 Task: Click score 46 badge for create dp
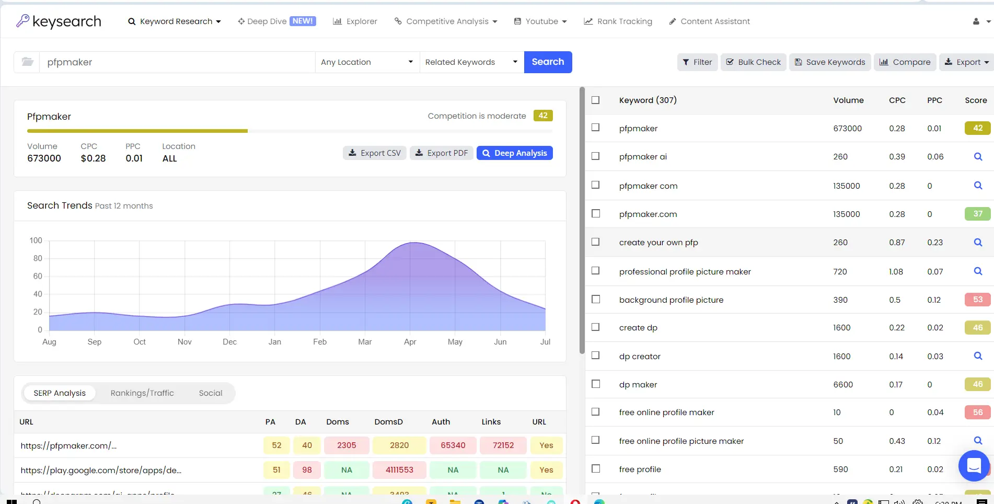click(x=977, y=328)
